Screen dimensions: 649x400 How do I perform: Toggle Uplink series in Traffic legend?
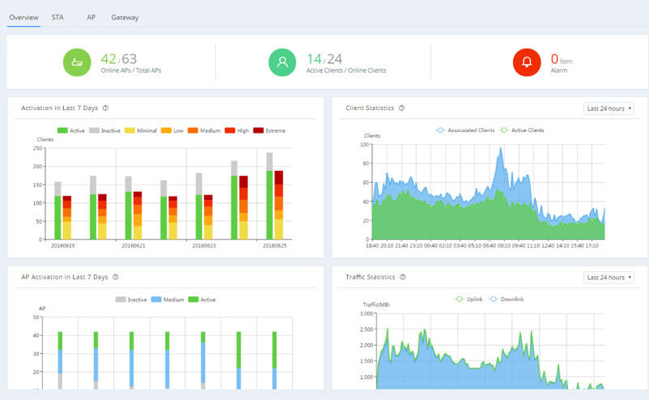[x=469, y=300]
